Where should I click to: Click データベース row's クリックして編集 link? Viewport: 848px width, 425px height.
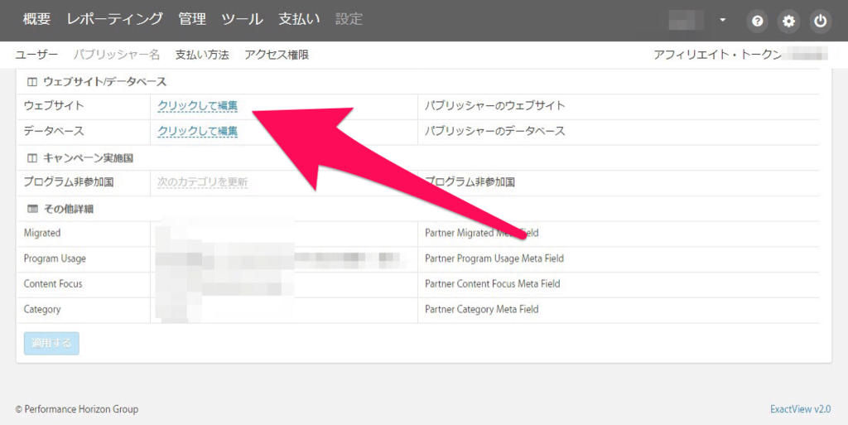click(x=197, y=132)
